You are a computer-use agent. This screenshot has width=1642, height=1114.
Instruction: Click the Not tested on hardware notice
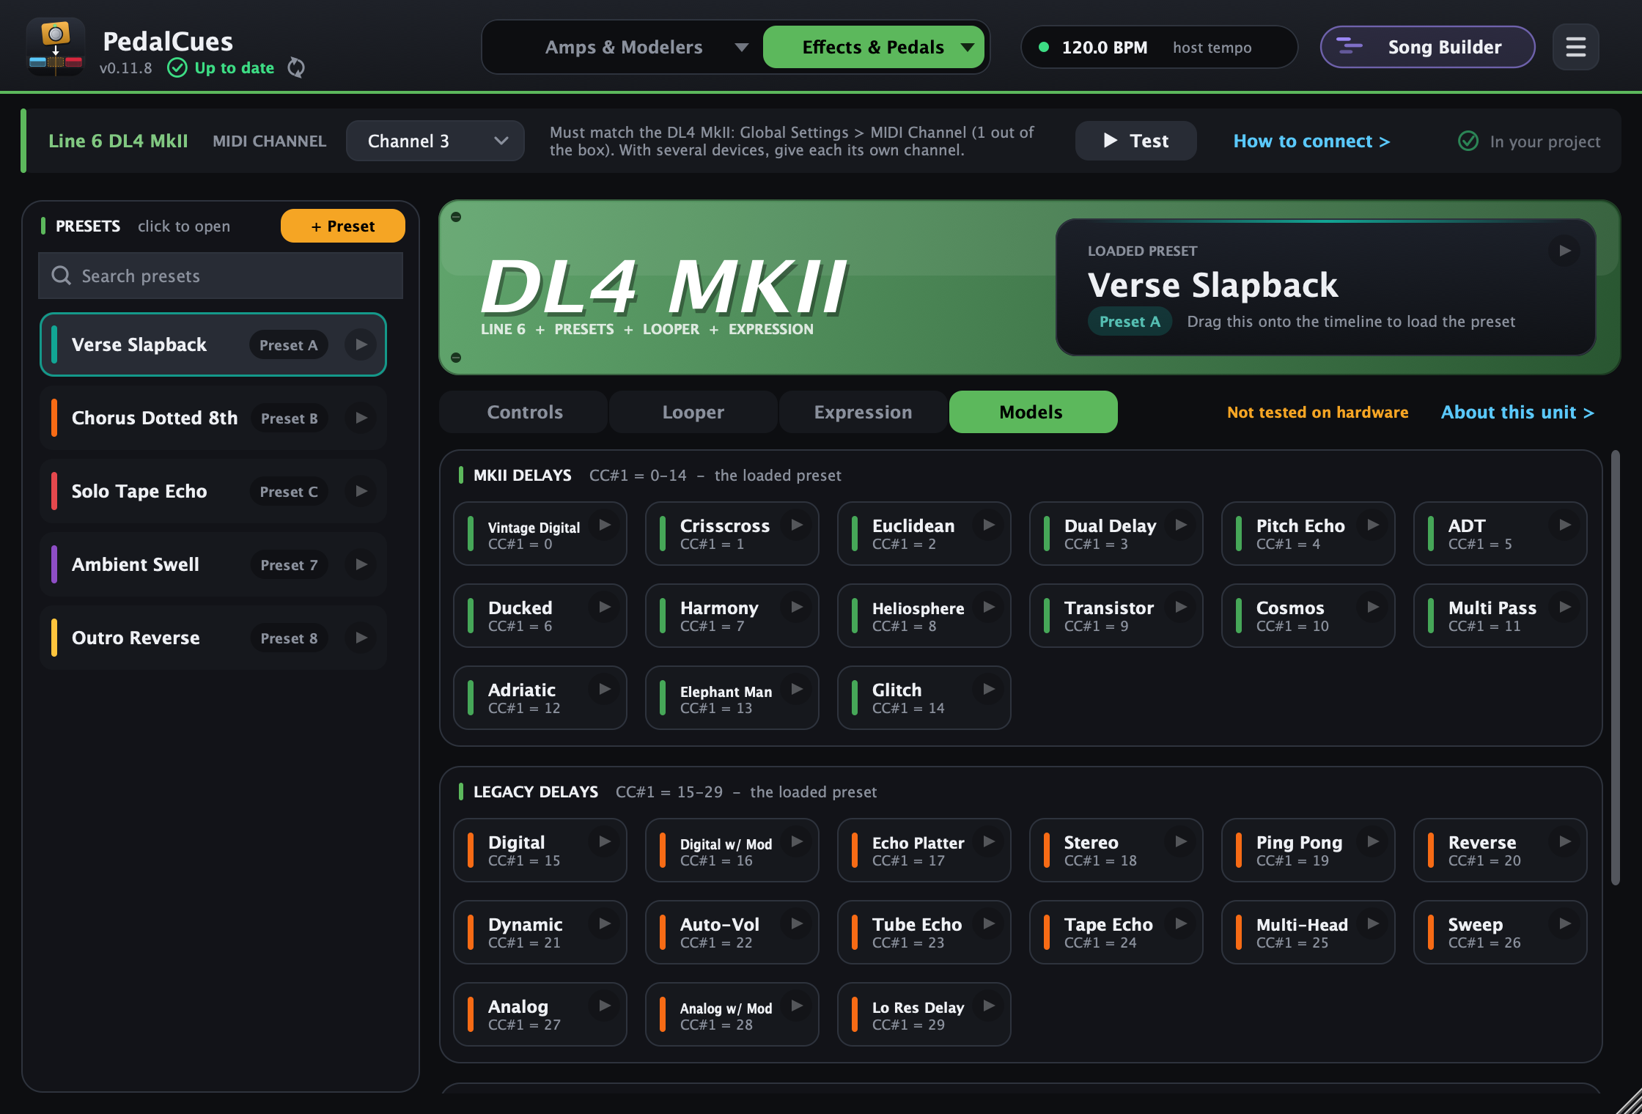coord(1317,412)
